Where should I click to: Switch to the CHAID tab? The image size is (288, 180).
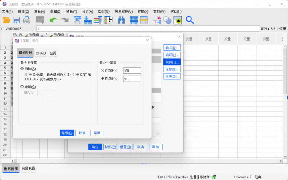click(41, 53)
